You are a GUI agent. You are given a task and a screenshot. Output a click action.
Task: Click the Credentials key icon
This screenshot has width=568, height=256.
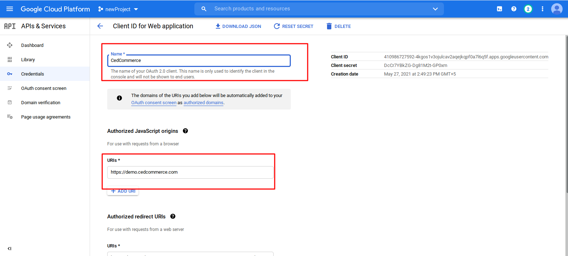point(10,74)
